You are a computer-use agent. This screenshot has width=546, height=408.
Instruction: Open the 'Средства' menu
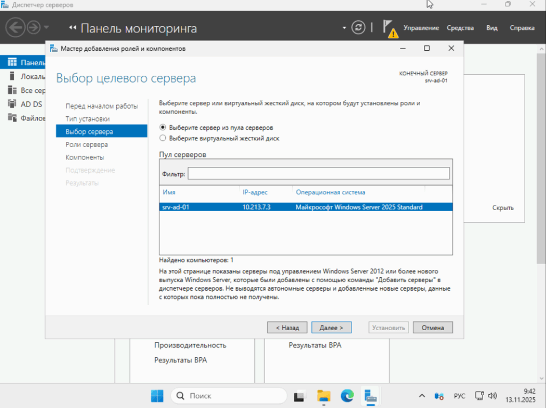(x=460, y=28)
